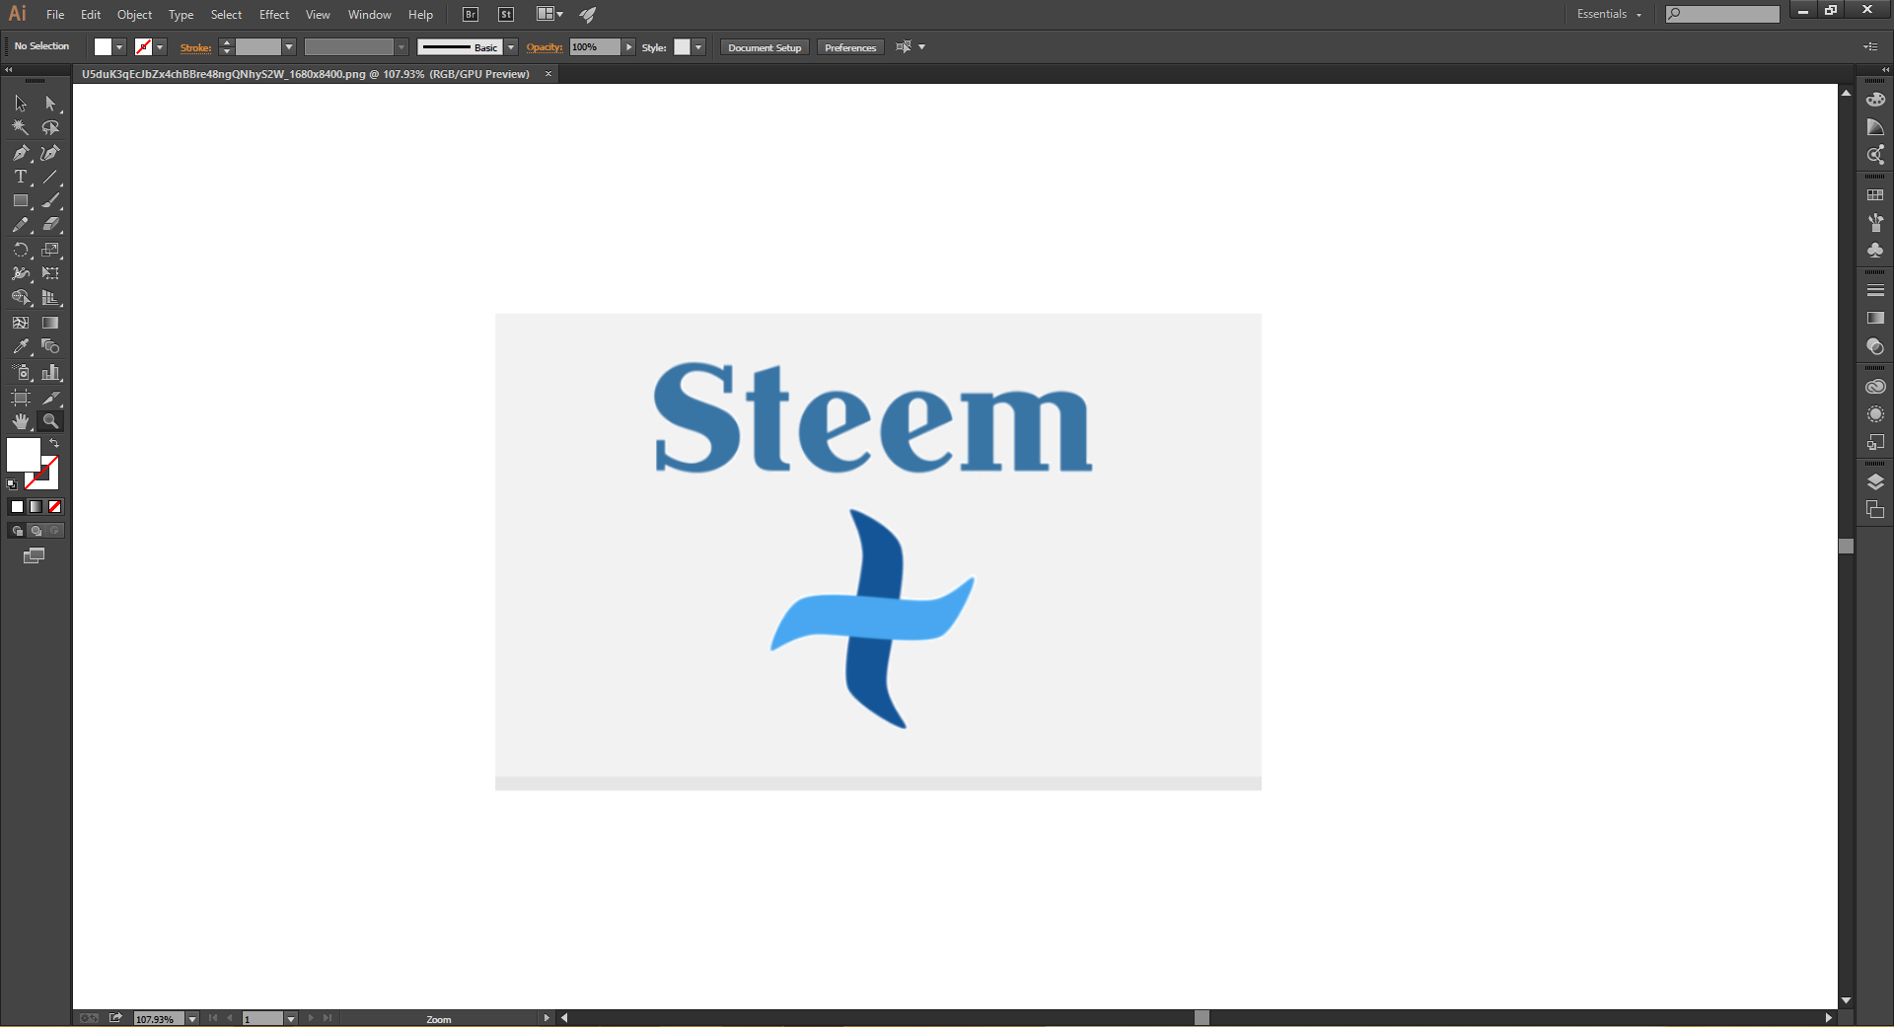Choose the Eyedropper tool
Viewport: 1894px width, 1027px height.
point(21,347)
